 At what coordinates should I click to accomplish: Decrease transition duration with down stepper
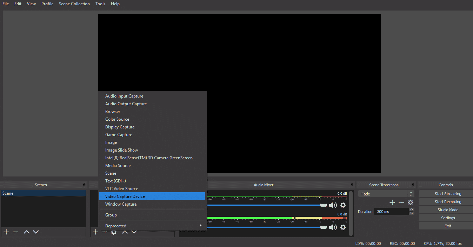coord(412,213)
